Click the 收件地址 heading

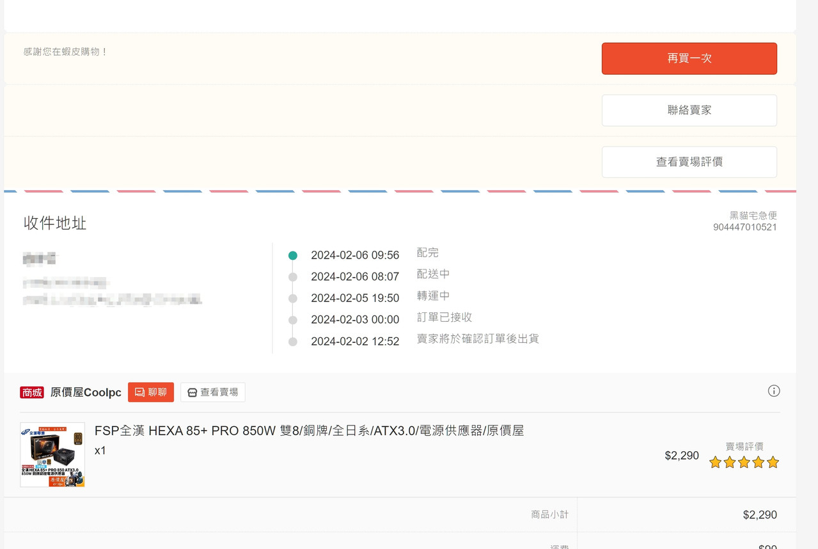point(55,223)
